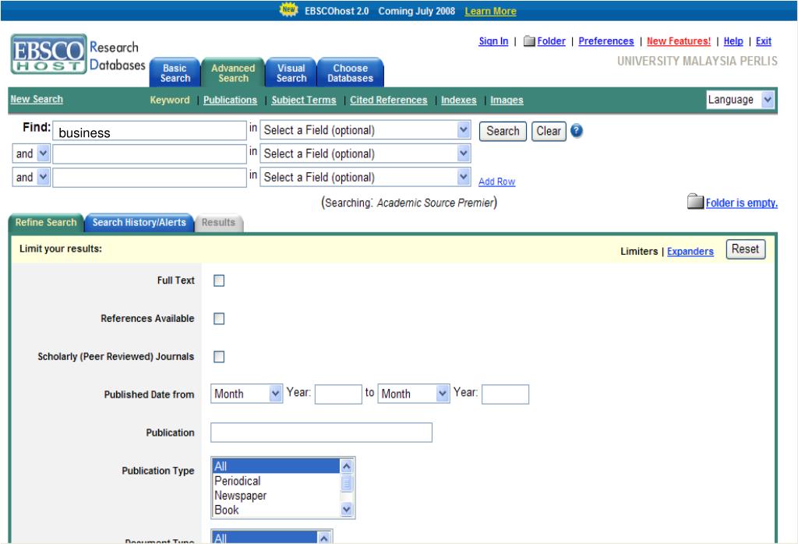
Task: Click the folder icon beside Folder is empty
Action: pyautogui.click(x=695, y=202)
